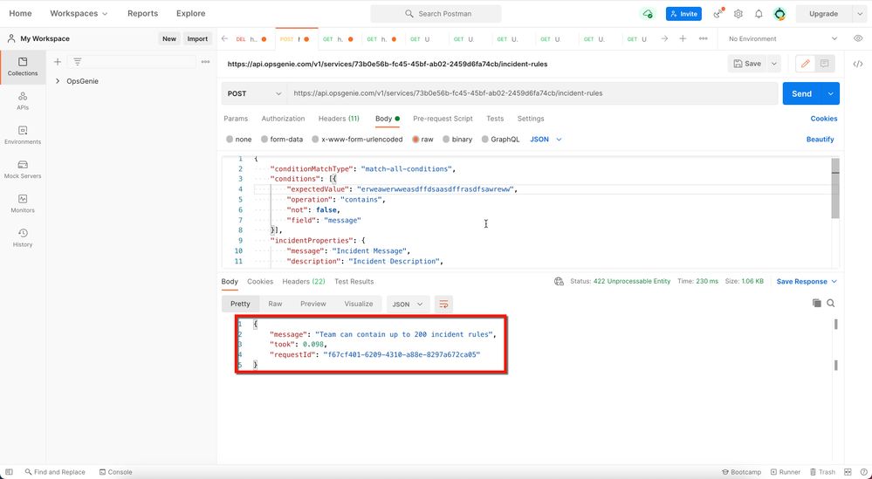
Task: Switch to the Params tab
Action: click(236, 119)
